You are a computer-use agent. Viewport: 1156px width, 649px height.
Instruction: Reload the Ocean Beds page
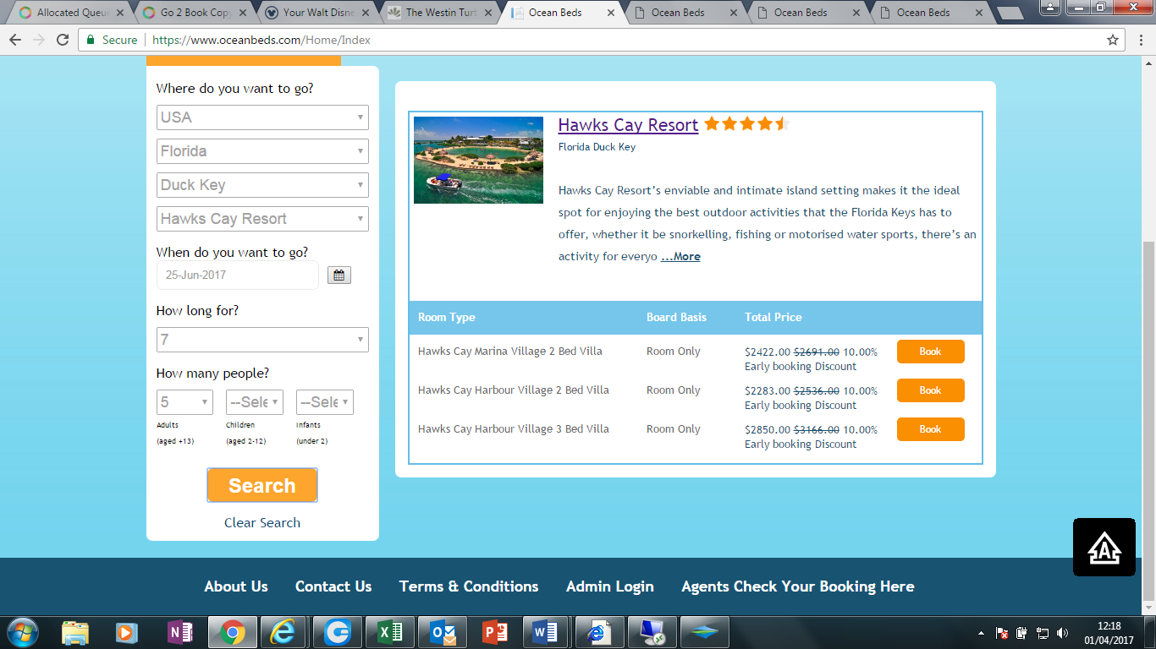click(x=62, y=40)
